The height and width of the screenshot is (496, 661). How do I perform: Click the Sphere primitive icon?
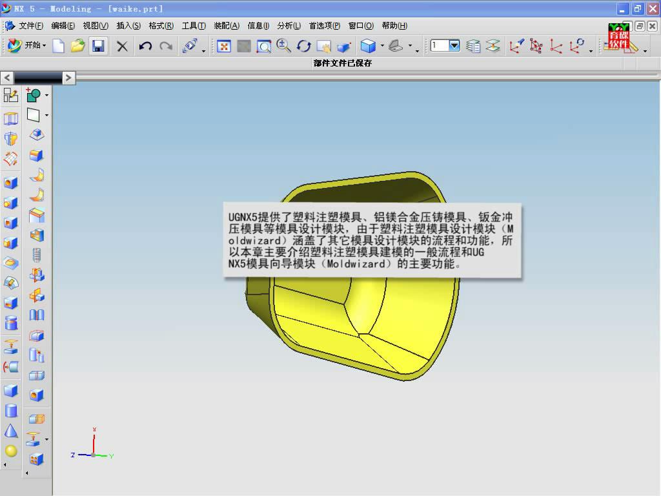click(x=11, y=451)
